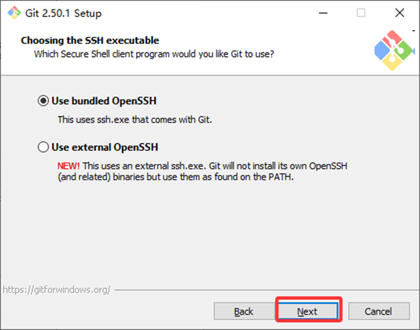Minimize the Git Setup window

click(x=323, y=13)
